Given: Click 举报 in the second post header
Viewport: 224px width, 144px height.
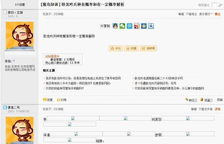Looking at the screenshot, I should 194,109.
